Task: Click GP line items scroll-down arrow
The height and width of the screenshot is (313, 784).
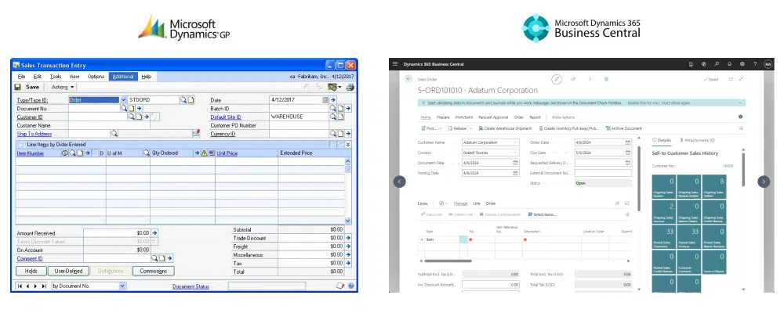Action: pyautogui.click(x=348, y=220)
